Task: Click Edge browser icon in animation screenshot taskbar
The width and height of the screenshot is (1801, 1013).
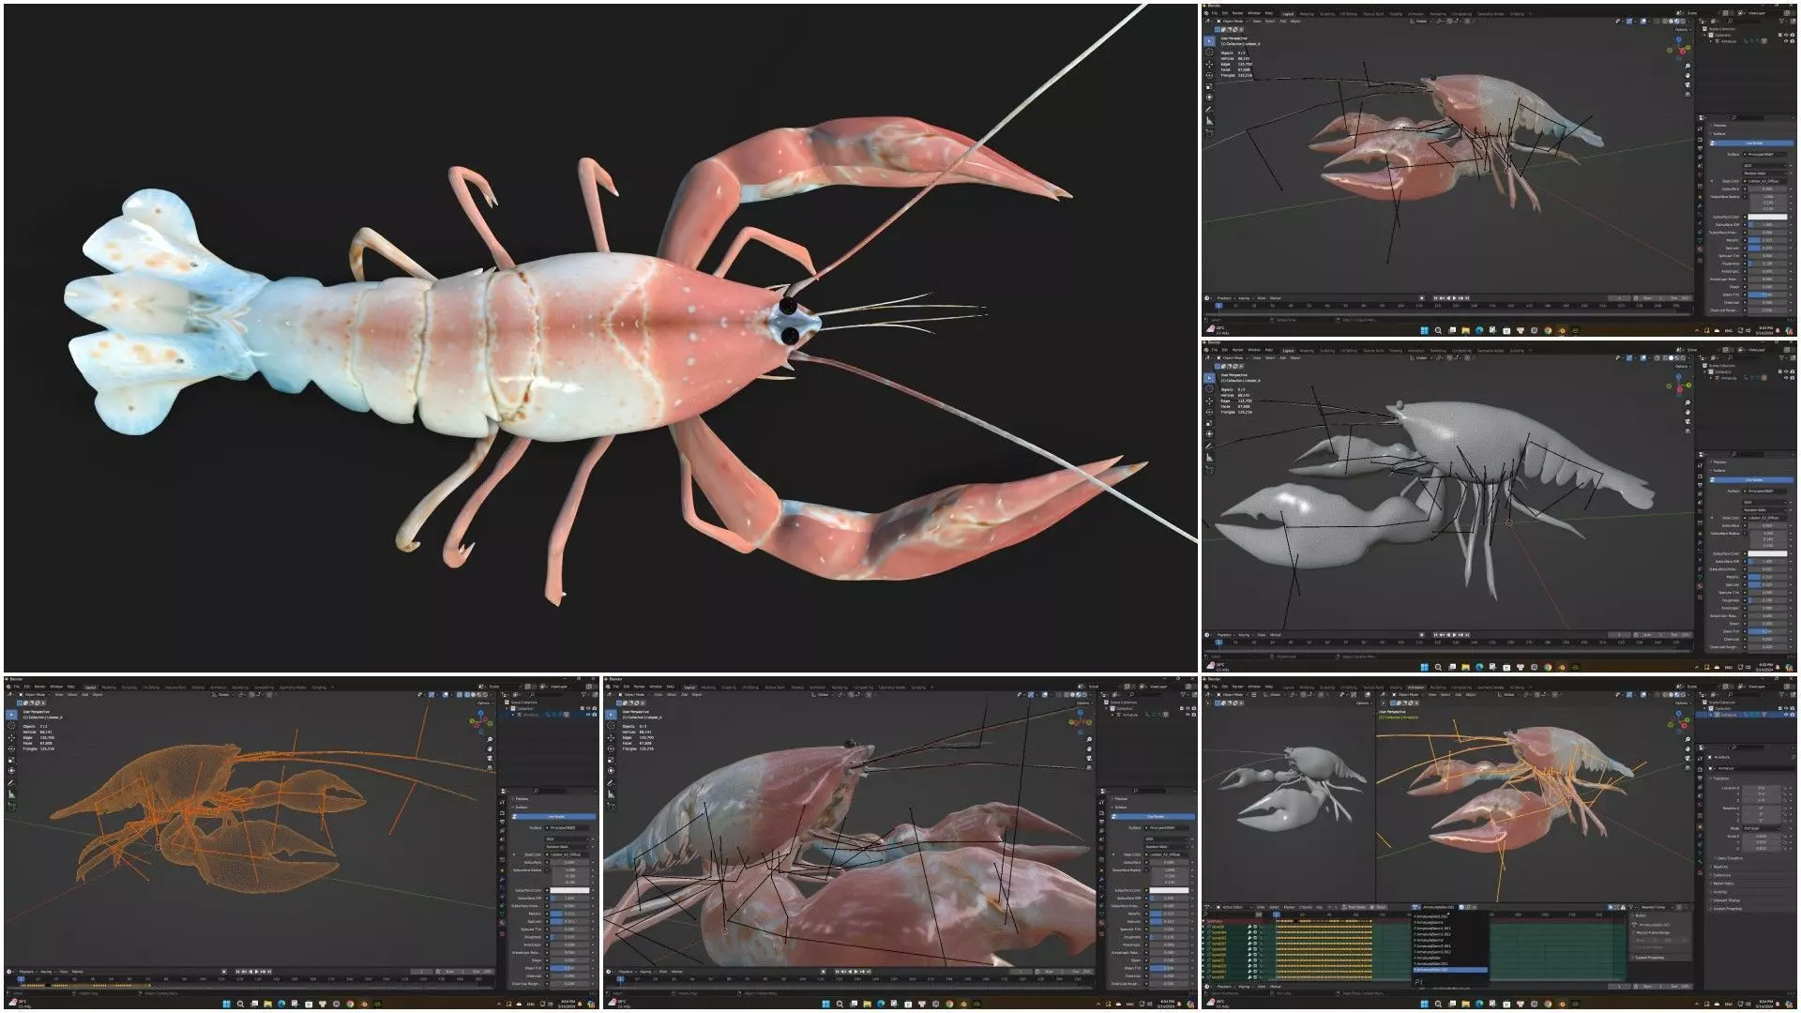Action: (1480, 1005)
